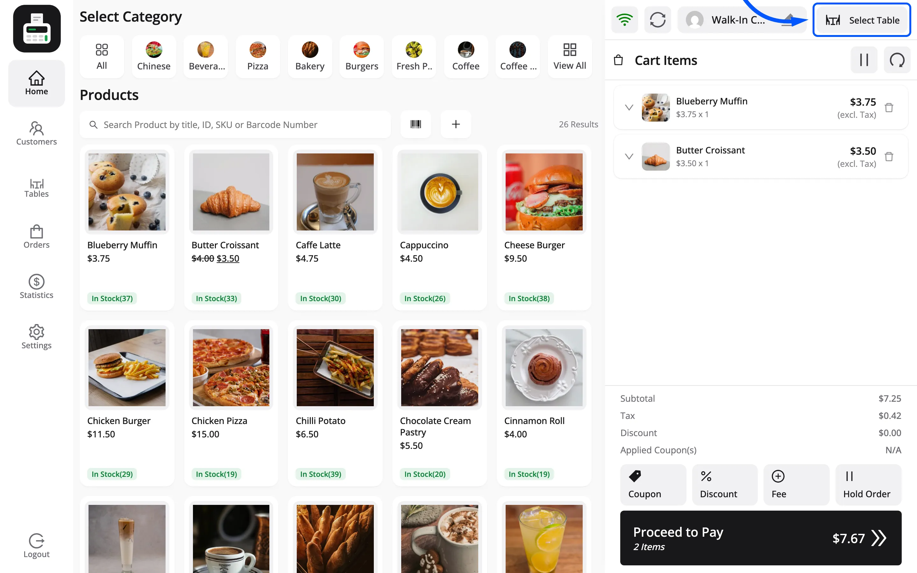Select the Bakery category

click(x=310, y=56)
